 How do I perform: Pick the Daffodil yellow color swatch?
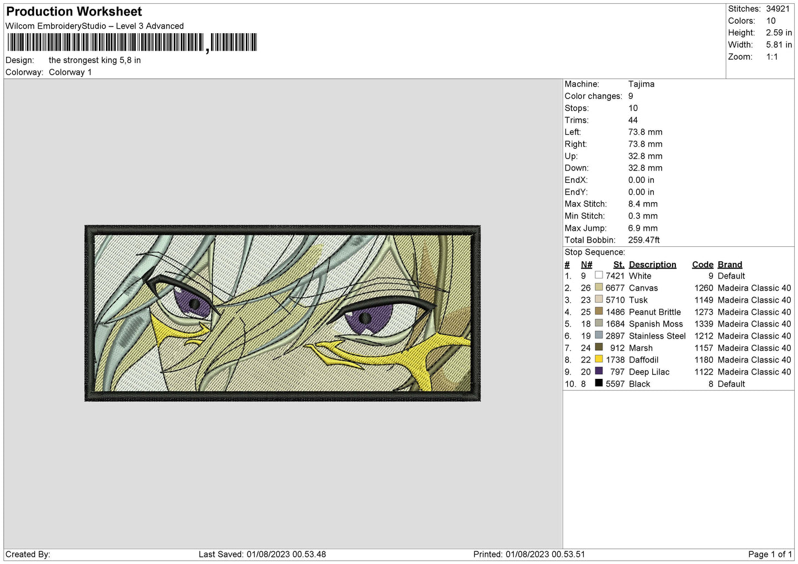(599, 359)
